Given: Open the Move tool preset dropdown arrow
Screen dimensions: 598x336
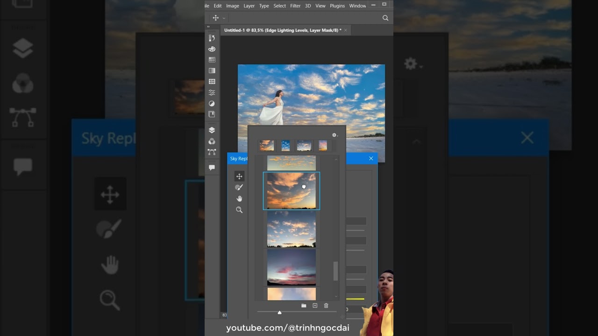Looking at the screenshot, I should (224, 18).
